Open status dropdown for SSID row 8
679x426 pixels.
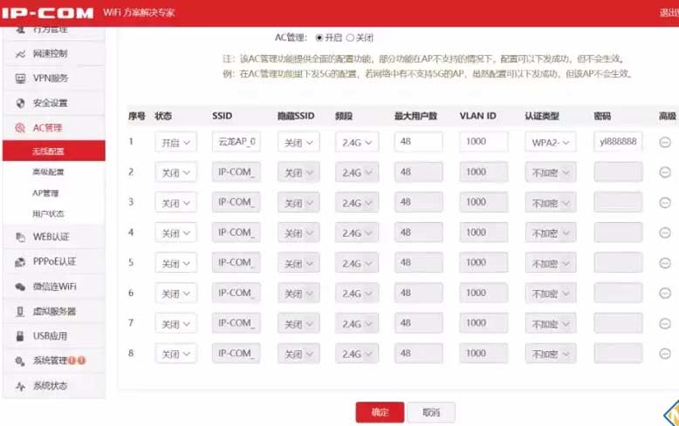[x=175, y=354]
